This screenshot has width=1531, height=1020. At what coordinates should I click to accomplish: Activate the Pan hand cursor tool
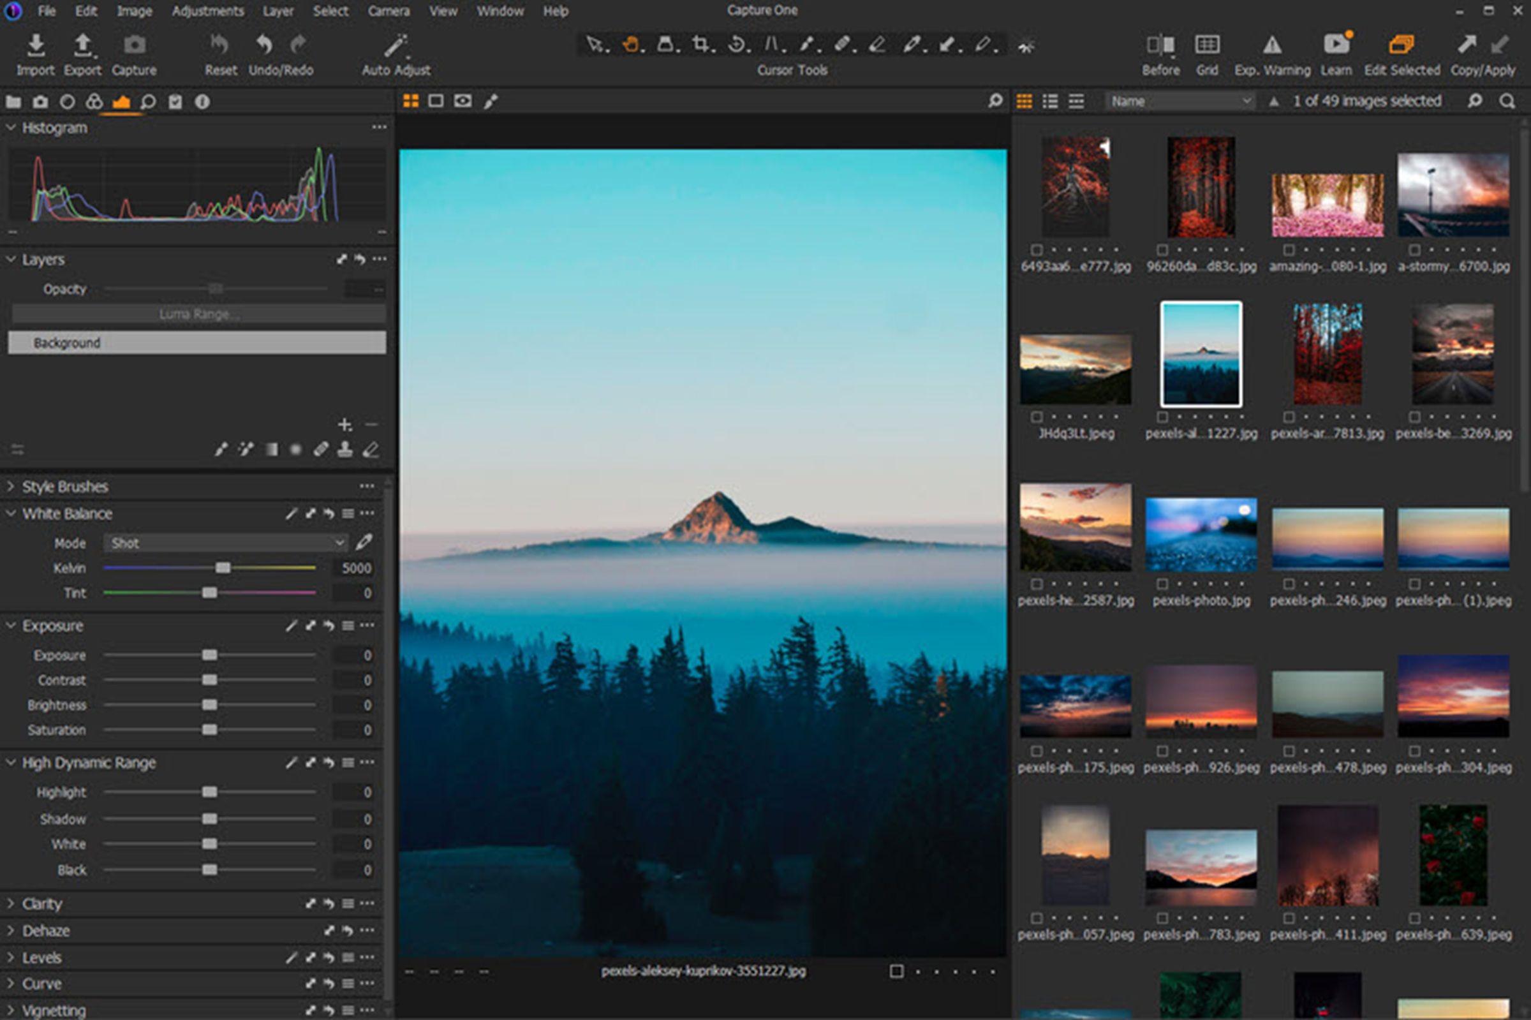630,44
